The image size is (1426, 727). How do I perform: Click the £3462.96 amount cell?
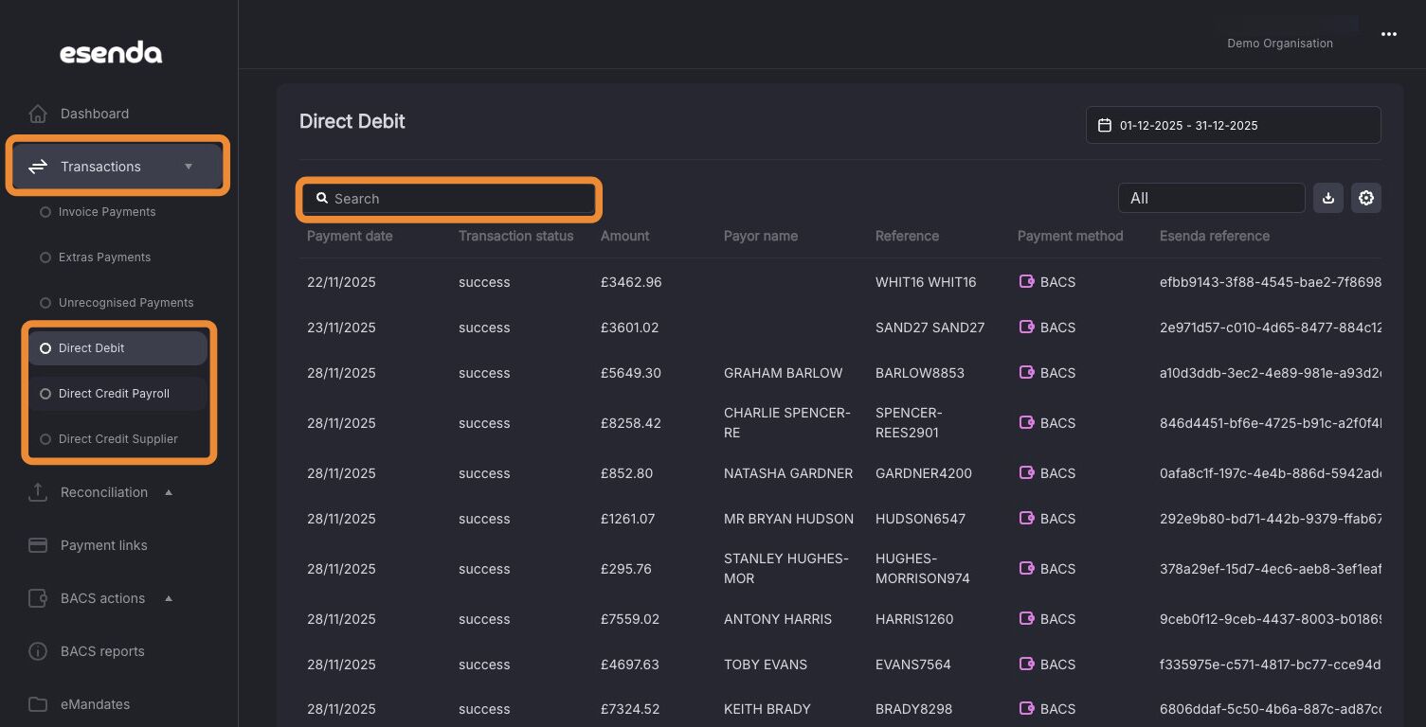point(631,282)
